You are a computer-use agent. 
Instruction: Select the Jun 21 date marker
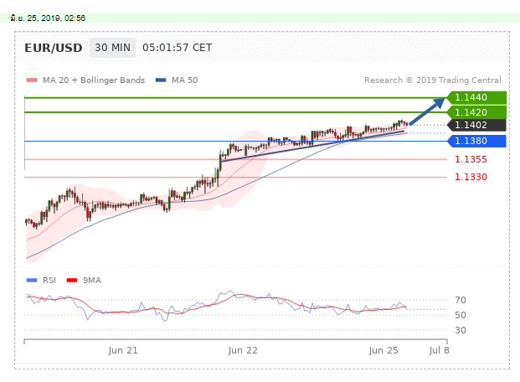point(123,350)
